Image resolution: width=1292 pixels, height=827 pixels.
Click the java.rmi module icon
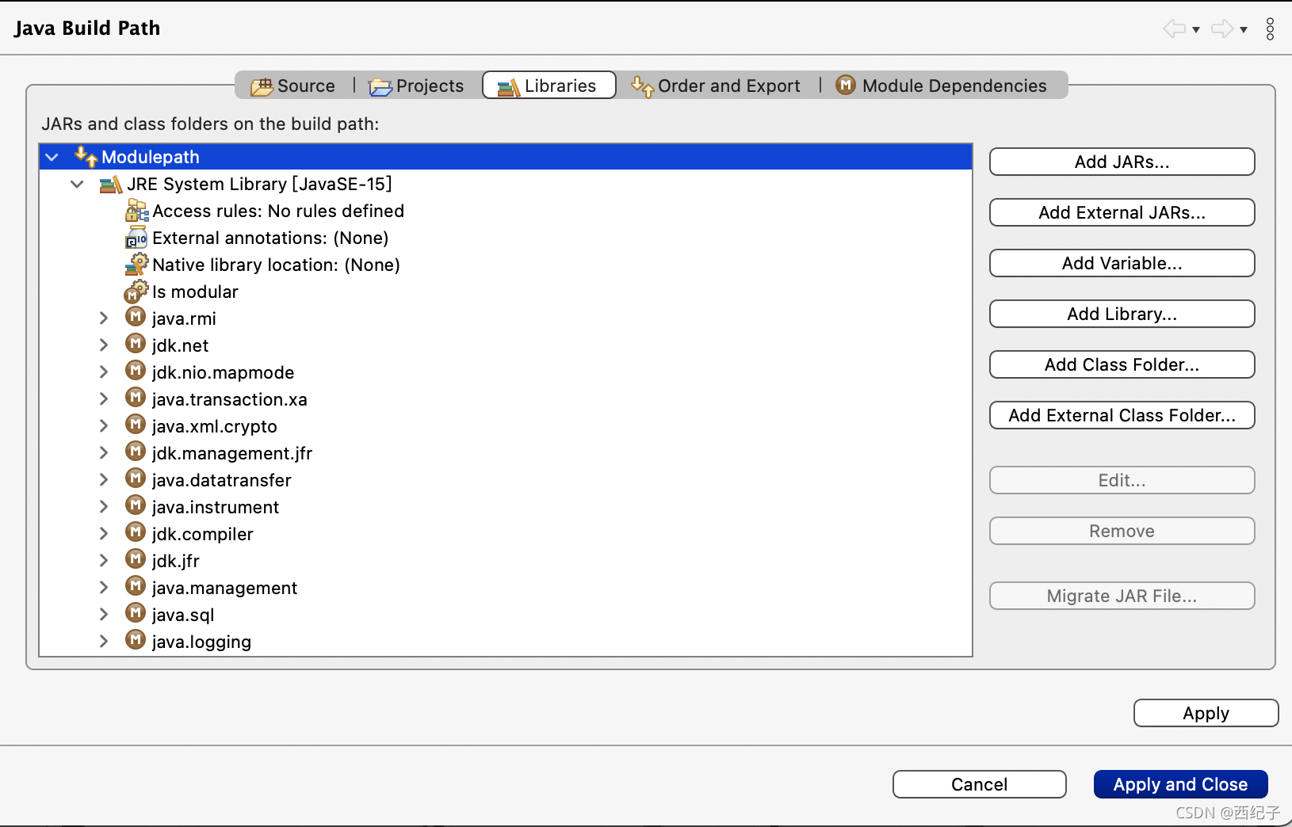pyautogui.click(x=136, y=317)
